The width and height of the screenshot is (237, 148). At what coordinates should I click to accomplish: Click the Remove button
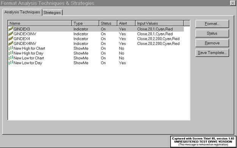pyautogui.click(x=212, y=43)
